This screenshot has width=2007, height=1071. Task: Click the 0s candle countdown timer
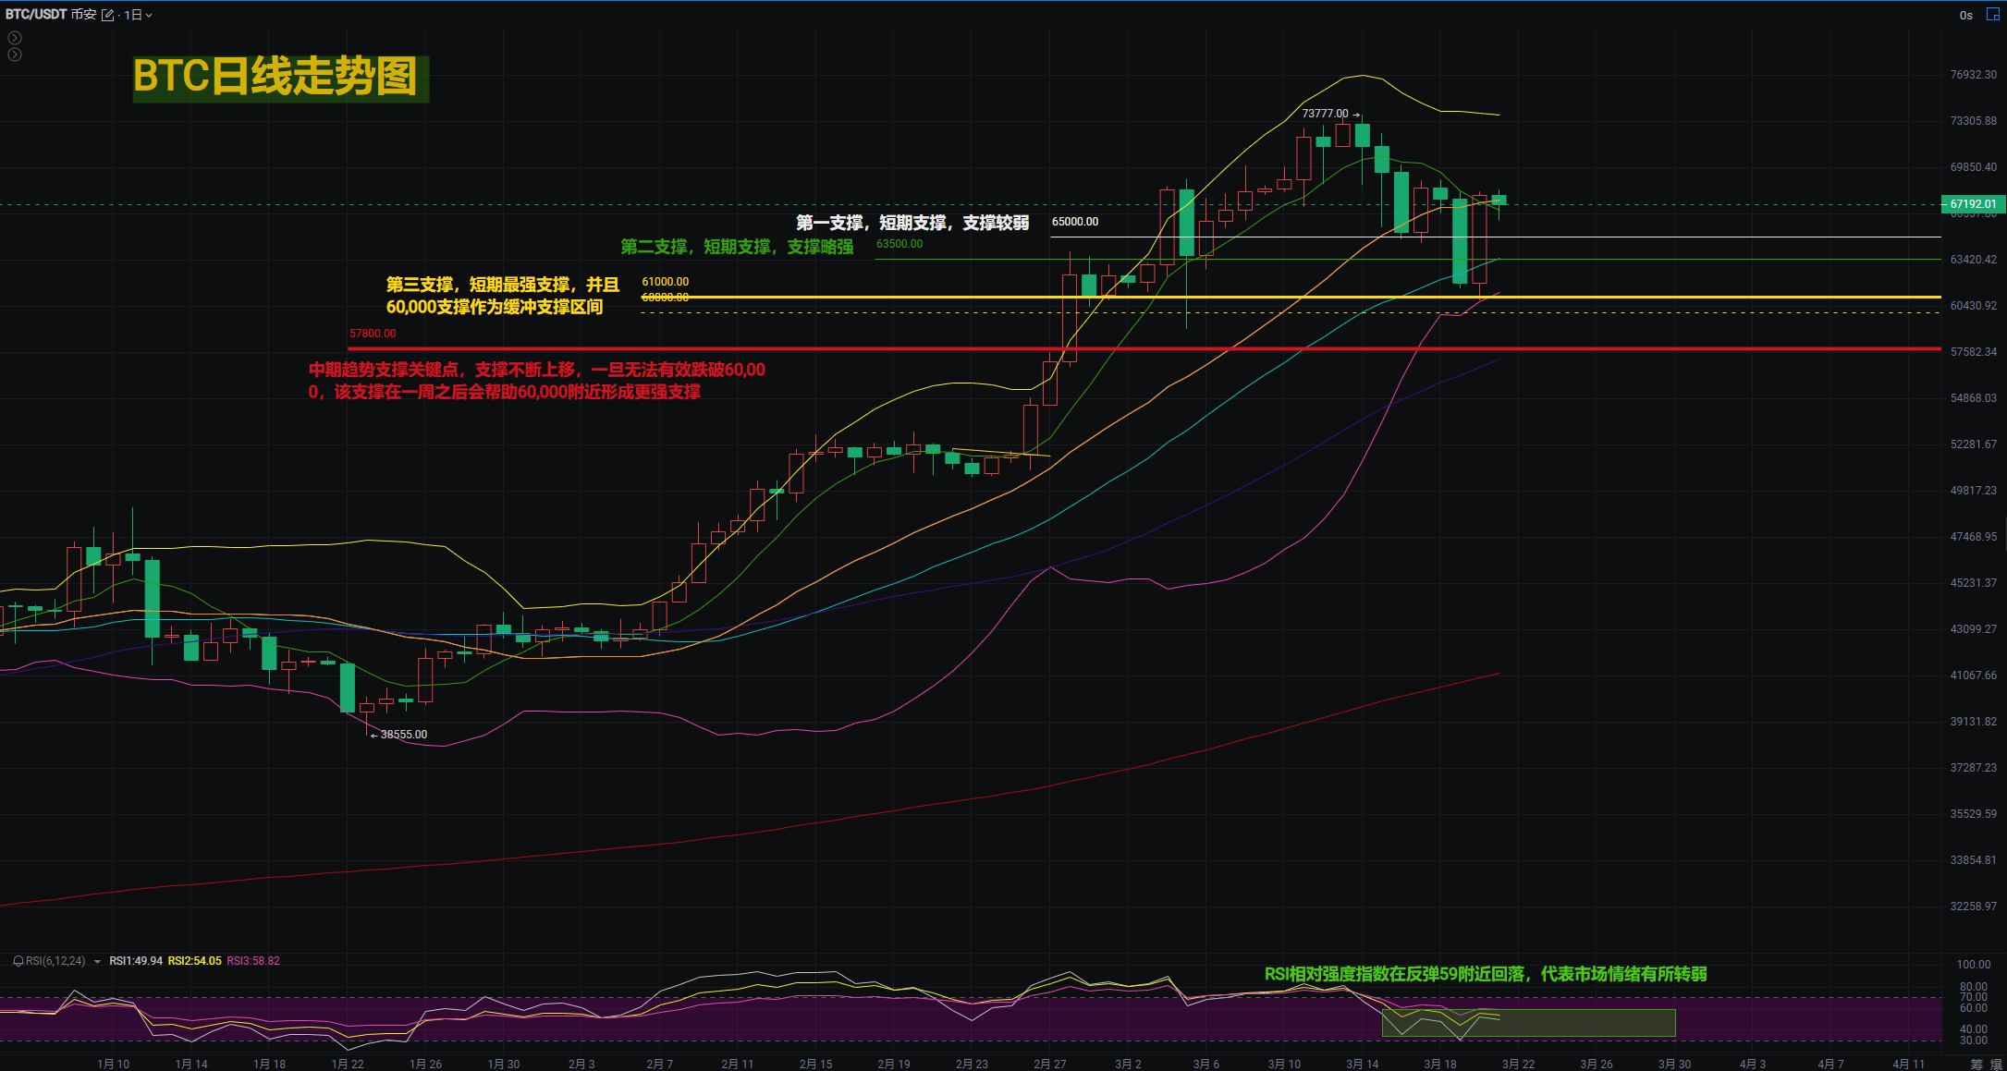click(1966, 15)
